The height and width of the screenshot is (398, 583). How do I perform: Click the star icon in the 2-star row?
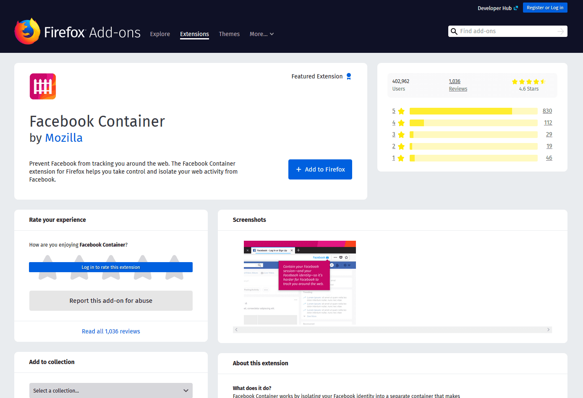(401, 146)
